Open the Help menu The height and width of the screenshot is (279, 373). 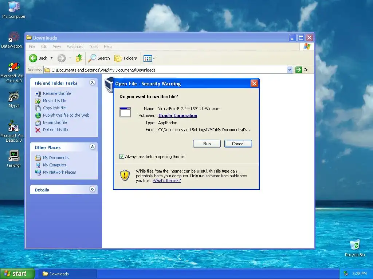(x=107, y=46)
